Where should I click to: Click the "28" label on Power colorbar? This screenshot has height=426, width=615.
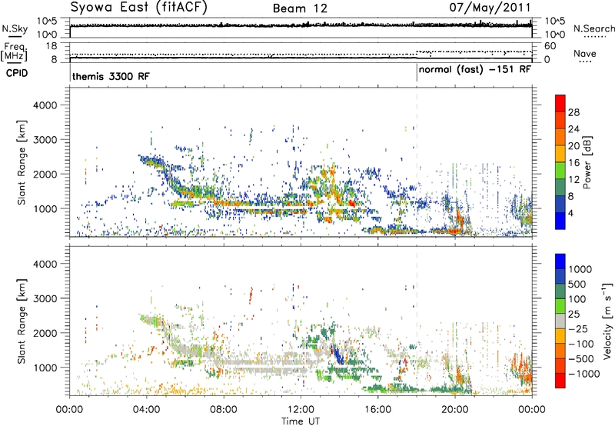pyautogui.click(x=573, y=112)
